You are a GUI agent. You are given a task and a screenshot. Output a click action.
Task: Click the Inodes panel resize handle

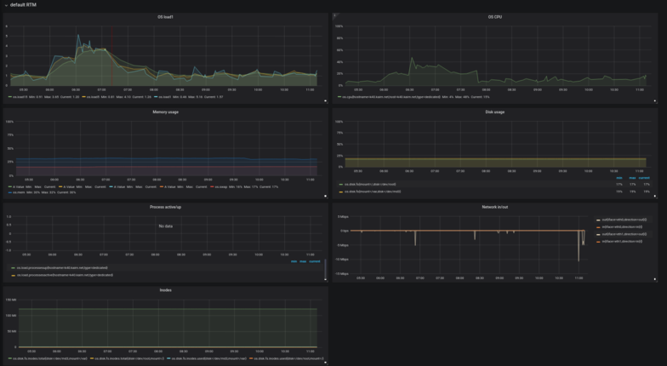[x=325, y=363]
